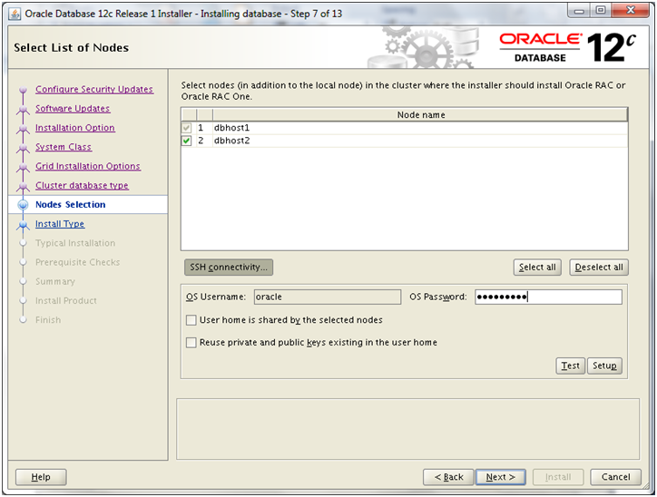The height and width of the screenshot is (497, 657).
Task: Click Deselect all nodes button
Action: click(599, 268)
